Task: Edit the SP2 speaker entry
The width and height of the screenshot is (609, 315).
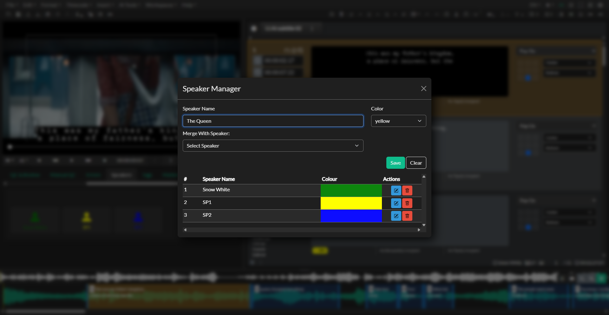Action: (396, 216)
